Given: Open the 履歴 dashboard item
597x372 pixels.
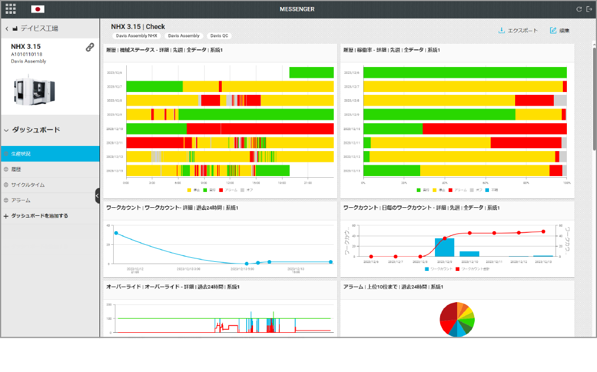Looking at the screenshot, I should tap(50, 169).
